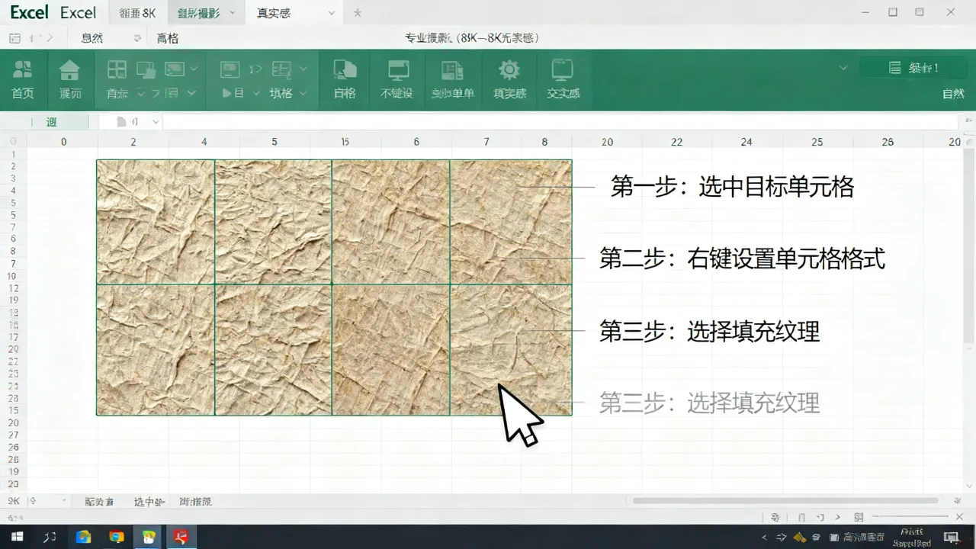Expand the chevron left of the top-right ribbon button
The image size is (976, 549).
coord(843,68)
